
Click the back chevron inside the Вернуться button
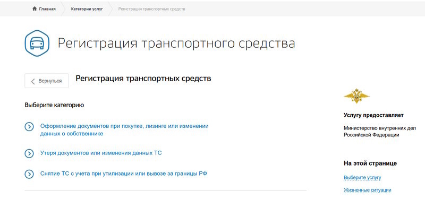point(33,81)
